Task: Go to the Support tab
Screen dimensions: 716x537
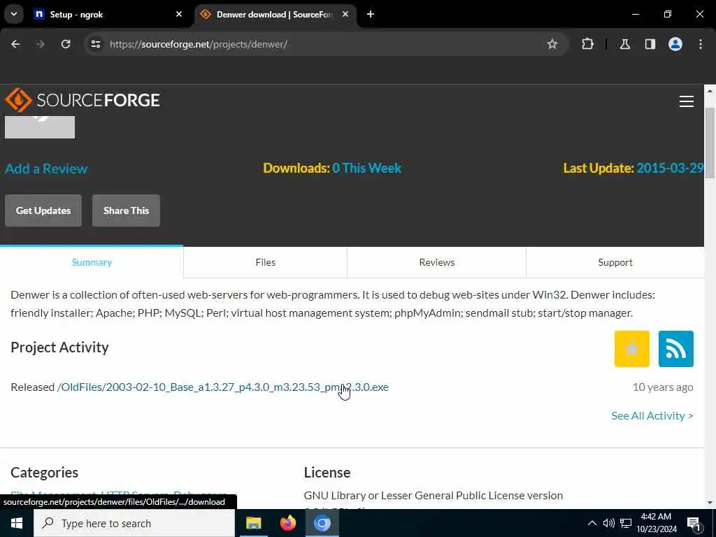Action: [x=615, y=262]
